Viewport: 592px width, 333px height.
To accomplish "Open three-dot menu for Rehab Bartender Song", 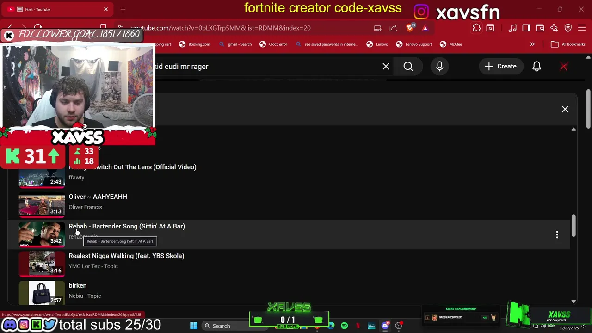I will point(557,234).
